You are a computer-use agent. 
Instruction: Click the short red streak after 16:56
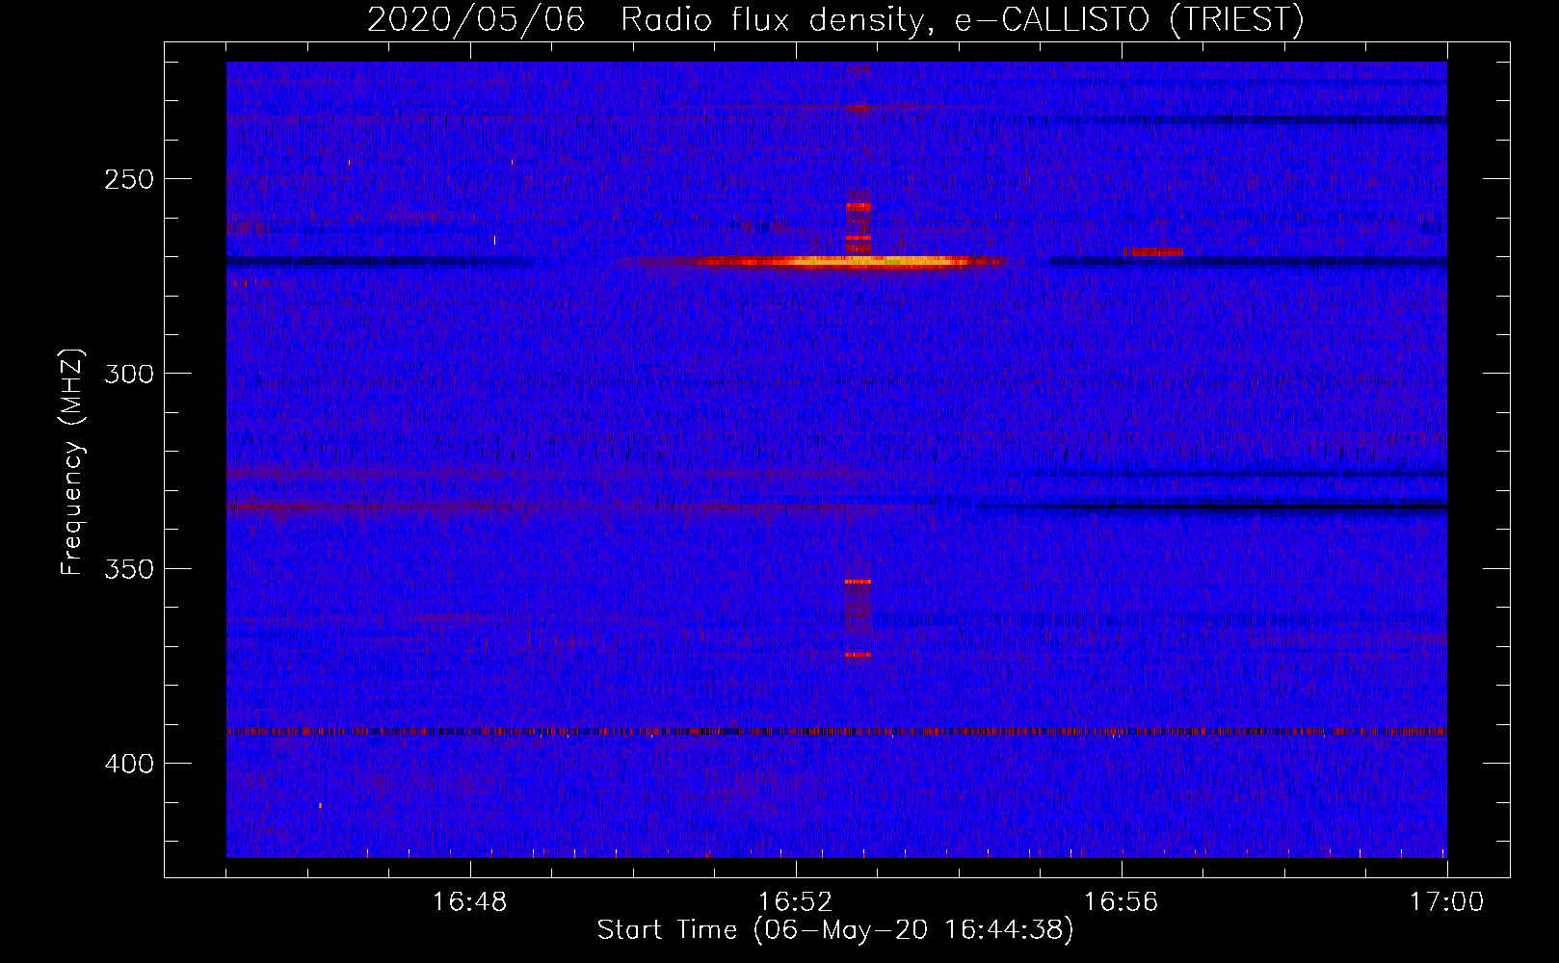point(1152,252)
